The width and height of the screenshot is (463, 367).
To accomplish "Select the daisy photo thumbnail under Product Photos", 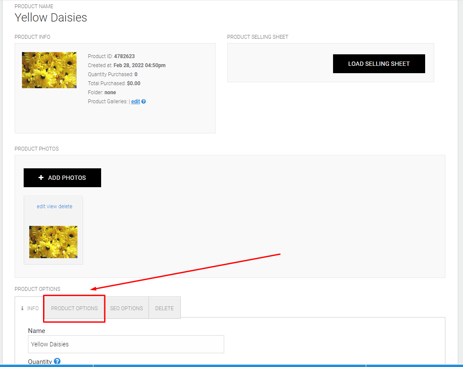I will coord(53,242).
